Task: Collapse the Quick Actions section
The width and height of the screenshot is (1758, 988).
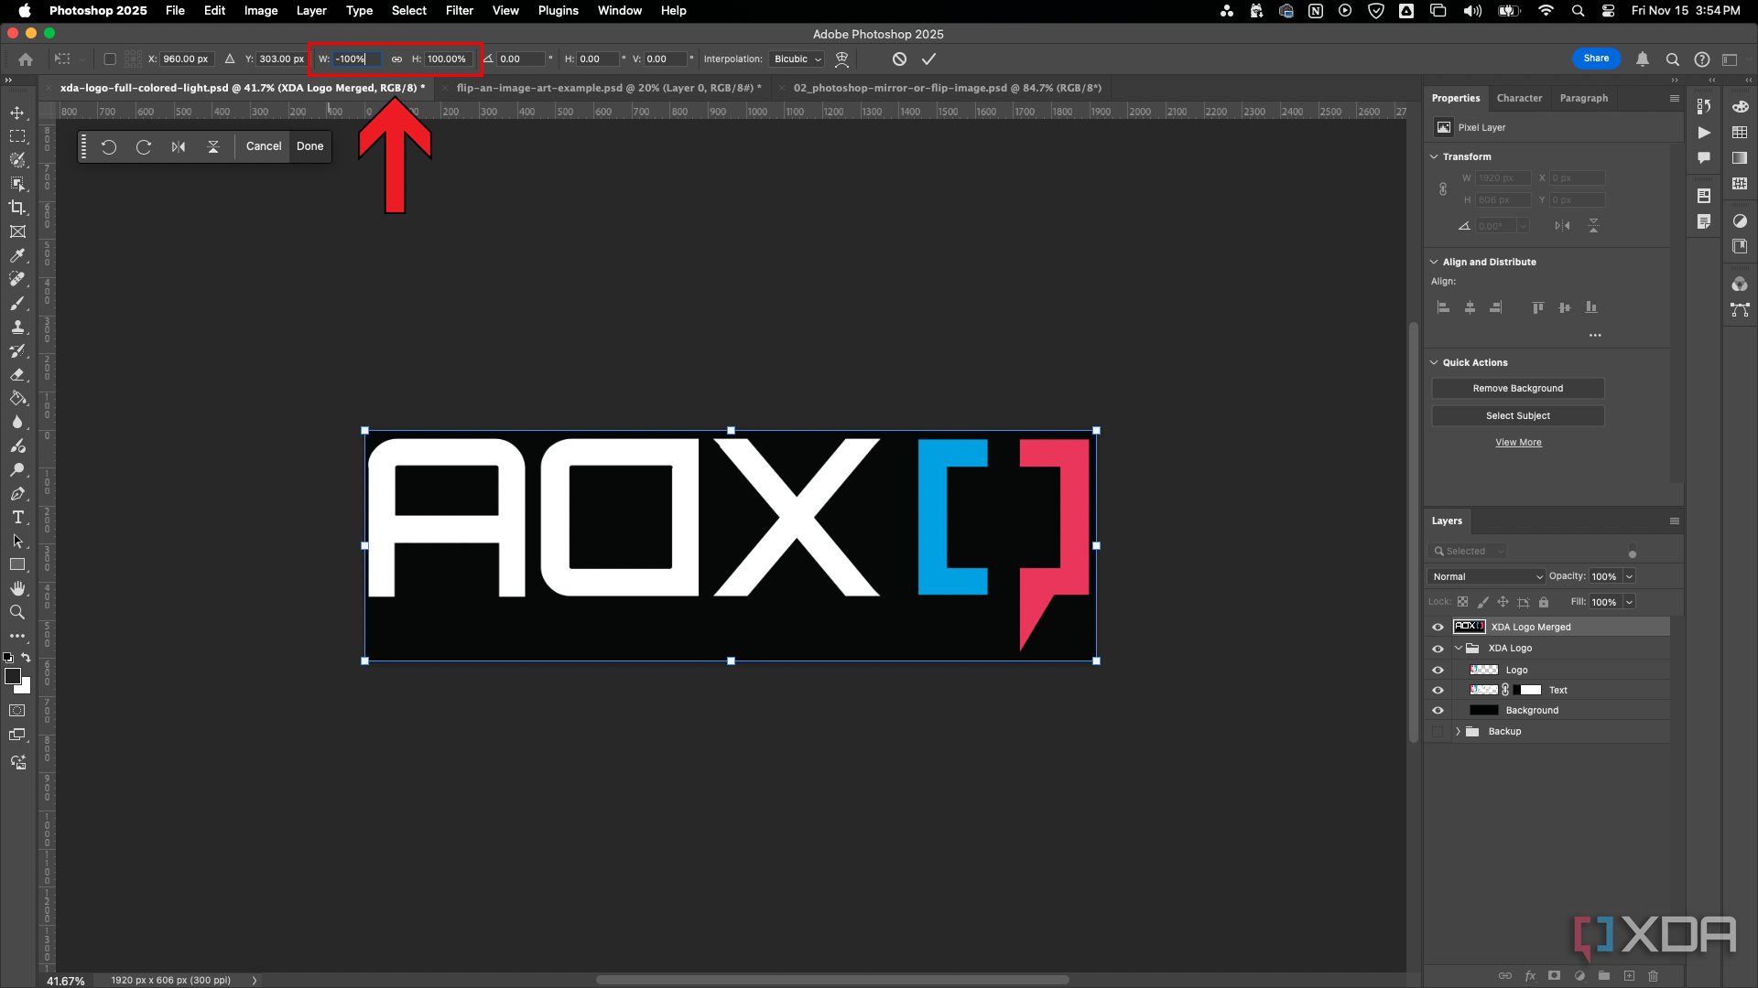Action: (1434, 363)
